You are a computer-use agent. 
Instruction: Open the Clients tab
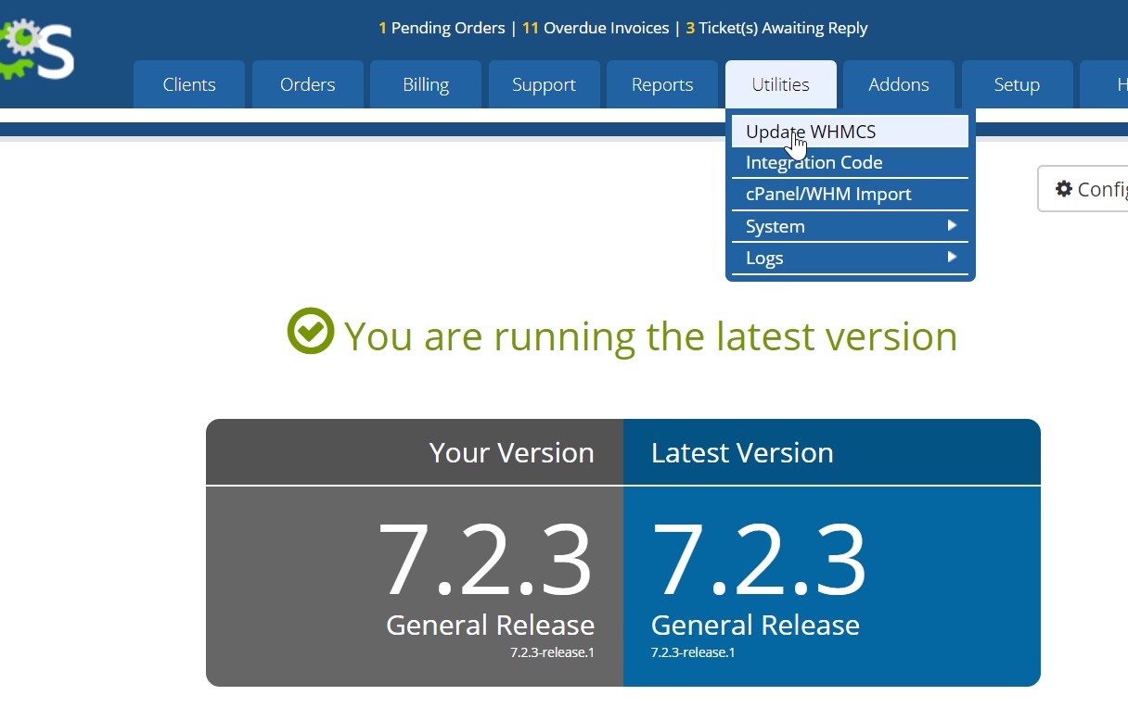pyautogui.click(x=189, y=84)
